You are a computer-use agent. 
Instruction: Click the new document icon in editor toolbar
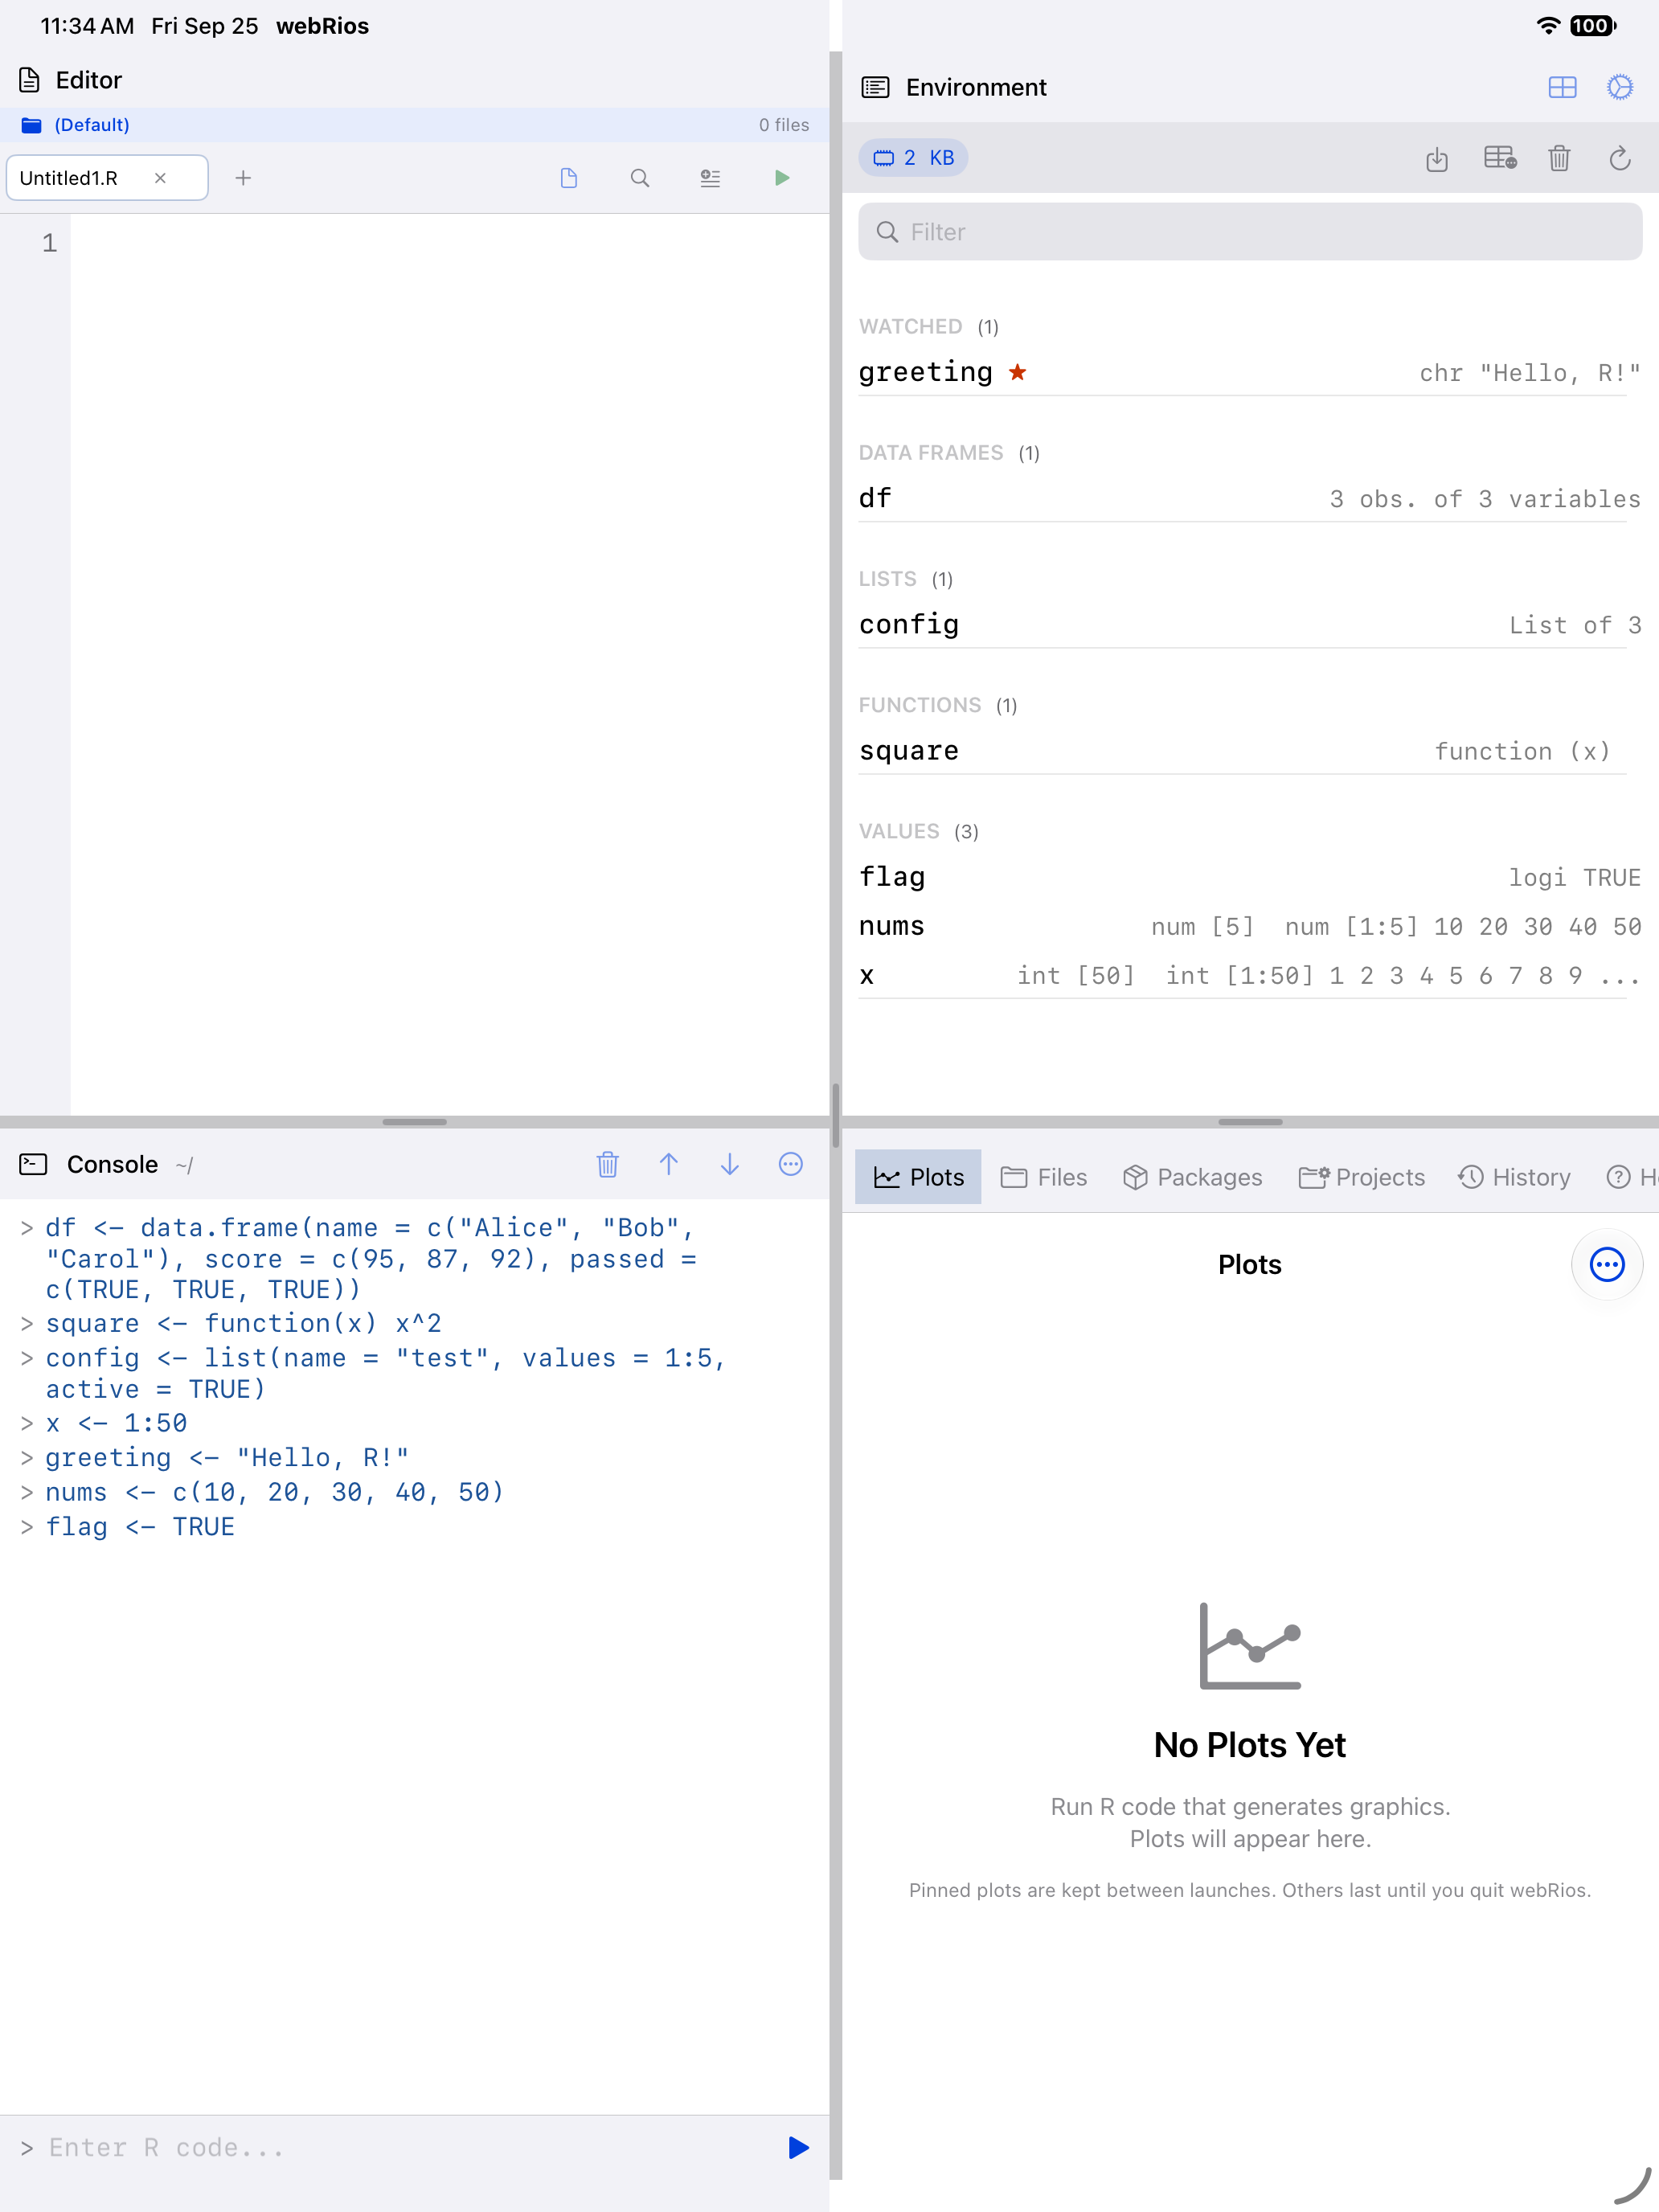tap(569, 178)
